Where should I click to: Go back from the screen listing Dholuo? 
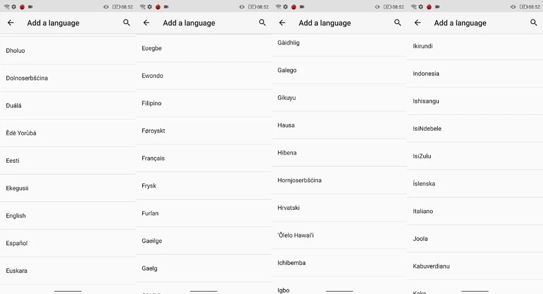[11, 23]
